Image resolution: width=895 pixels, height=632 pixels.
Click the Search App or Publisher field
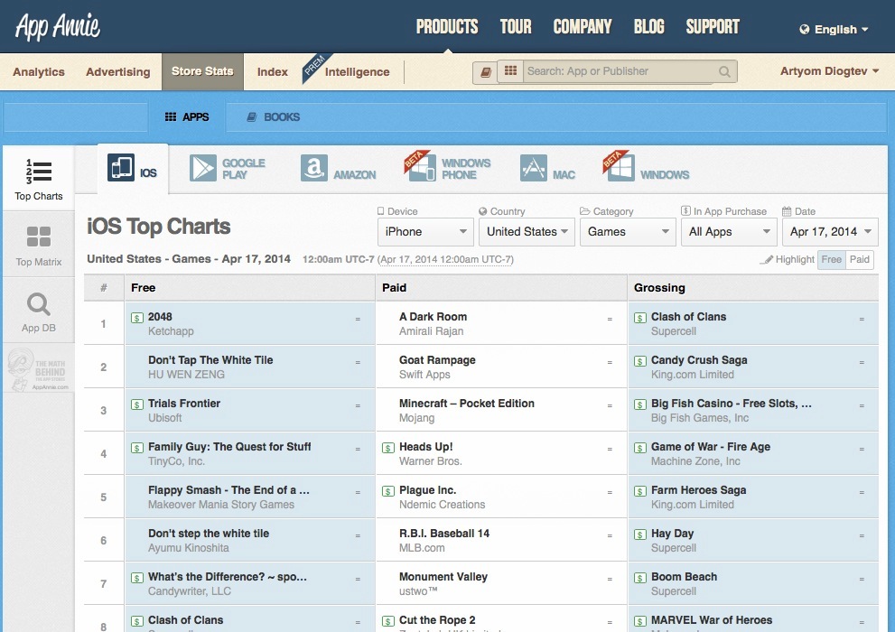(x=620, y=71)
